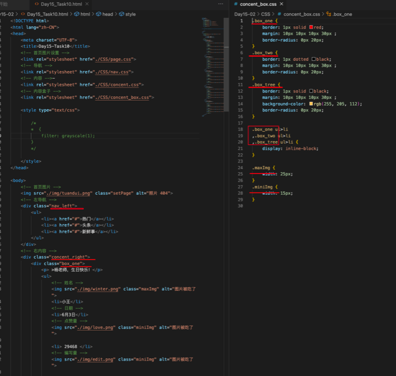396x376 pixels.
Task: Close the concent_box.css tab
Action: click(281, 4)
